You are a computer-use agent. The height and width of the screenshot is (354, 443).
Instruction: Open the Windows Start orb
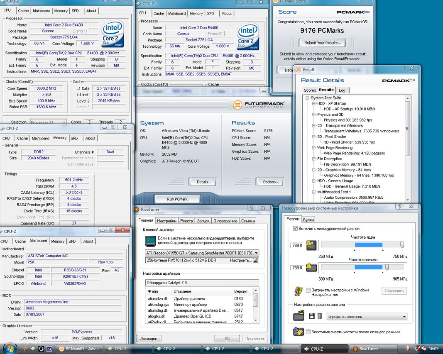click(10, 348)
